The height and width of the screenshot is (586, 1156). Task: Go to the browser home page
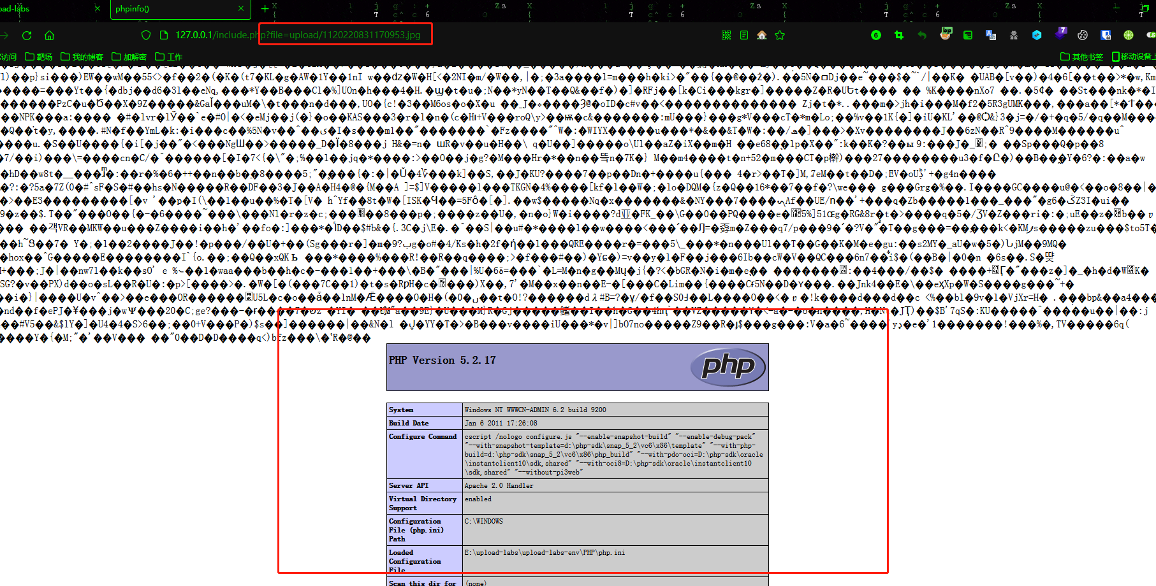click(x=50, y=35)
